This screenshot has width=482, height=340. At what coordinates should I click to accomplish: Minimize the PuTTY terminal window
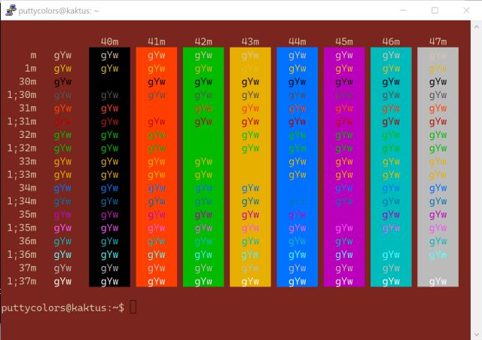399,11
